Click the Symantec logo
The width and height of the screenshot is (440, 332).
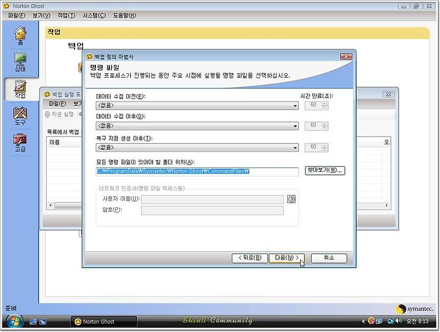pyautogui.click(x=414, y=309)
